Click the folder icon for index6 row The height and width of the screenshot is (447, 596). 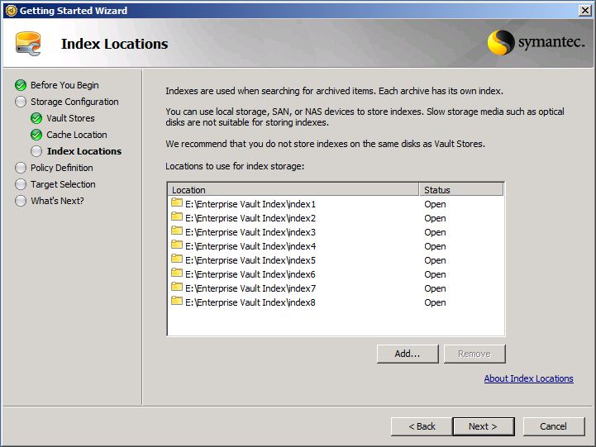coord(176,273)
